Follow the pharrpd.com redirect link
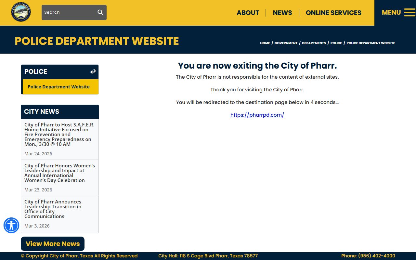 tap(257, 115)
